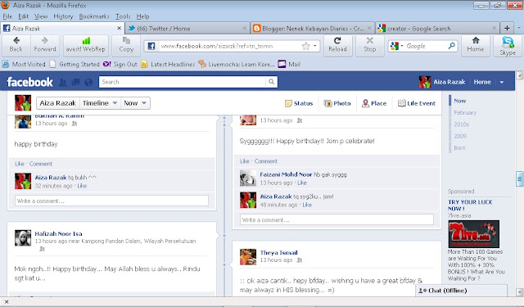
Task: Open a new browser tab
Action: click(x=507, y=29)
